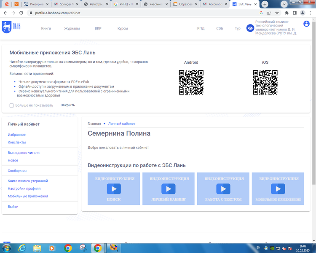The image size is (316, 253).
Task: Click Закрыть to dismiss the banner
Action: [x=68, y=105]
